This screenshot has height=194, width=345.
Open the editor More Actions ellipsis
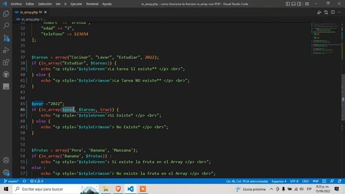pyautogui.click(x=339, y=12)
